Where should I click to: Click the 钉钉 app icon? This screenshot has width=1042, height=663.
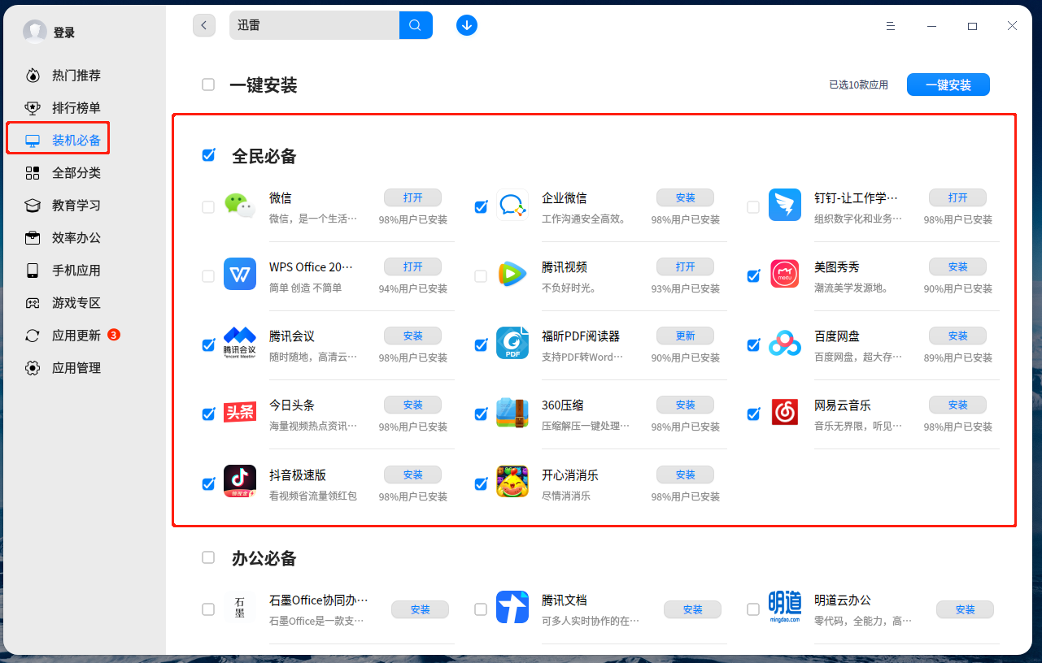pos(785,206)
